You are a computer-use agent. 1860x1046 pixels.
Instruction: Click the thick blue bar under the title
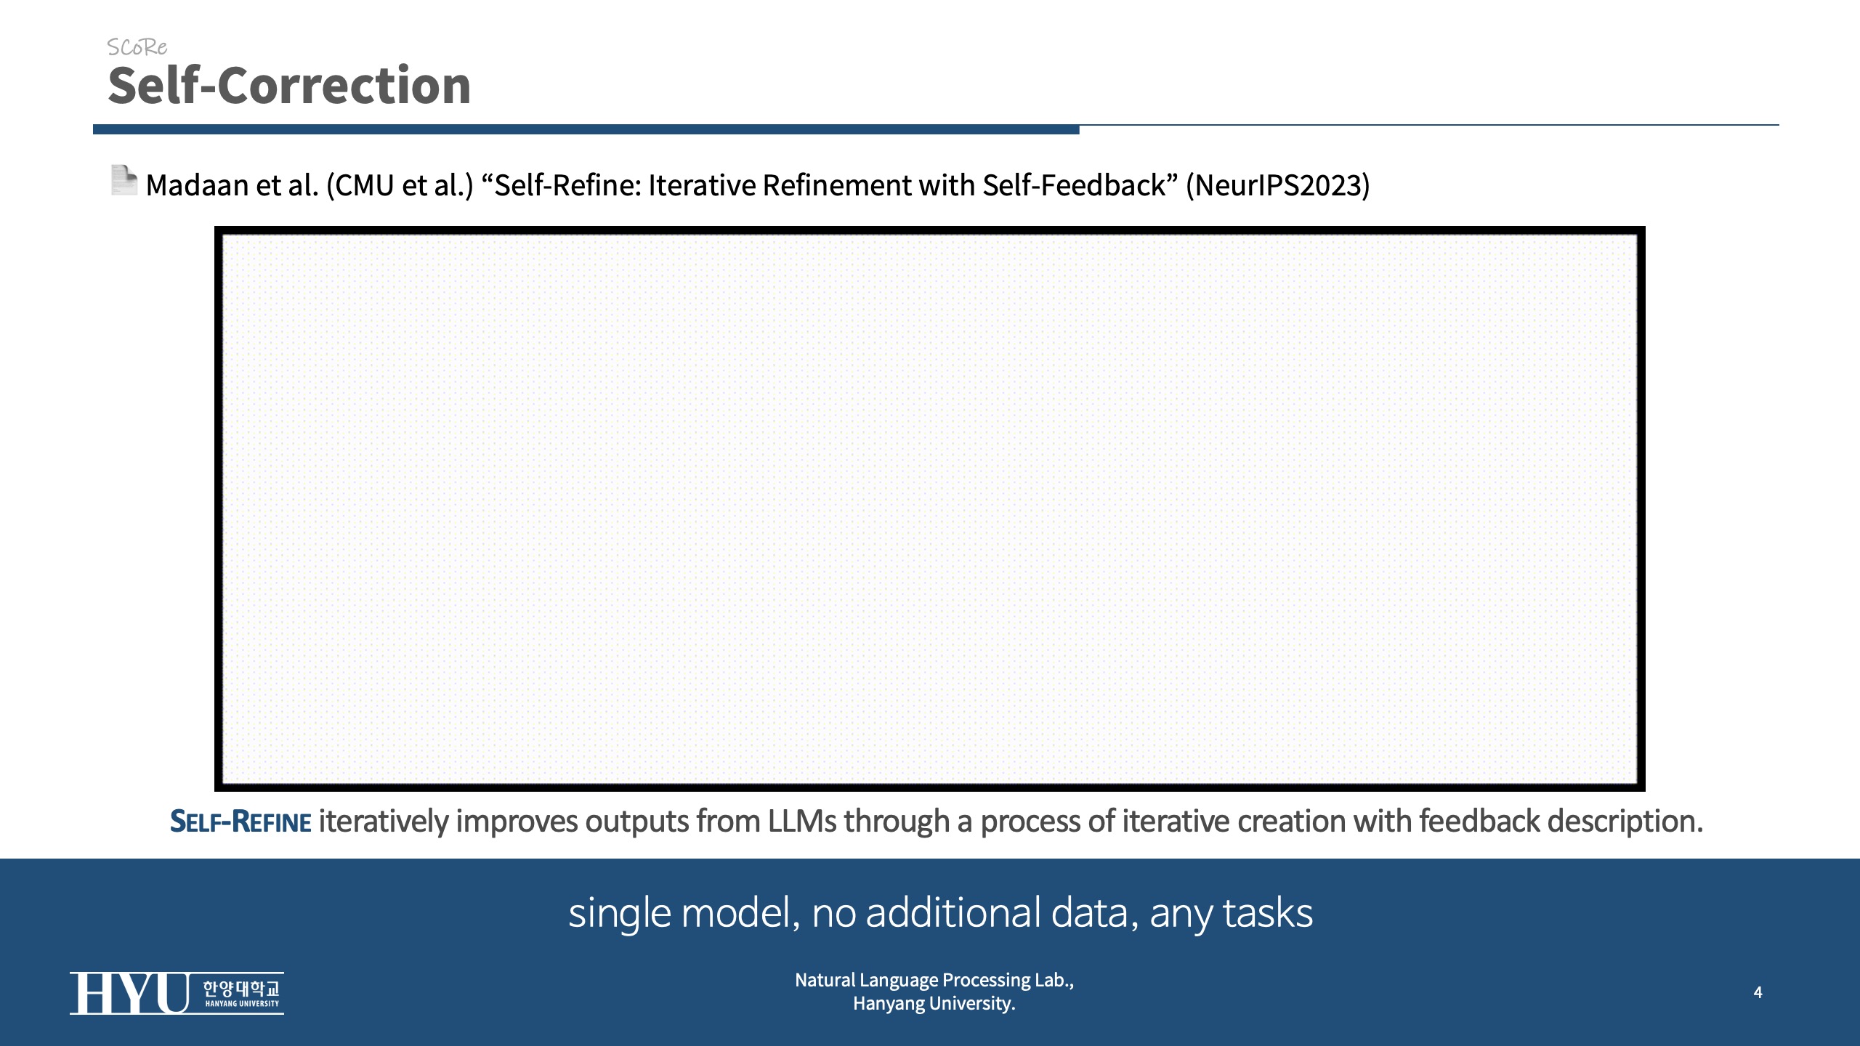coord(586,129)
